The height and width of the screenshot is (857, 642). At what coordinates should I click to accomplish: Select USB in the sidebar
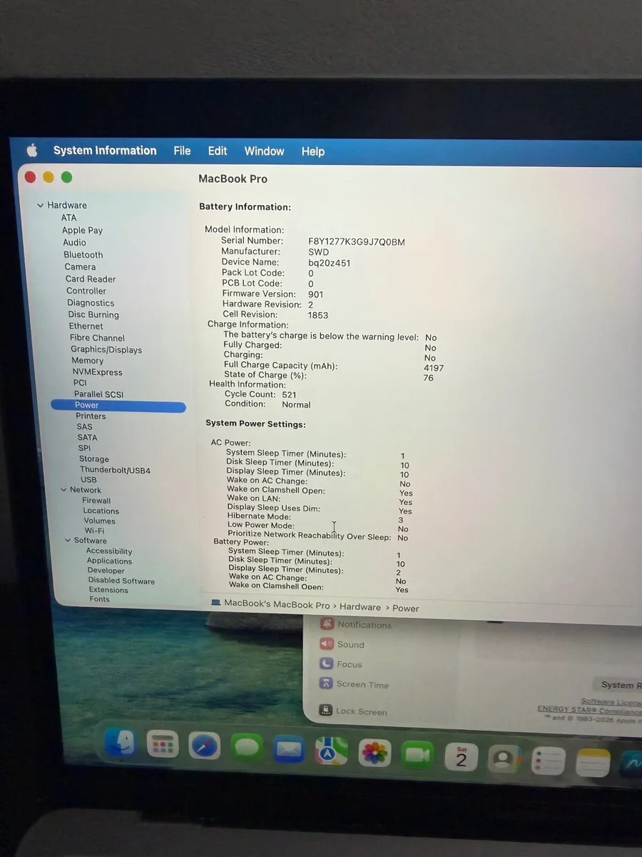(x=88, y=480)
